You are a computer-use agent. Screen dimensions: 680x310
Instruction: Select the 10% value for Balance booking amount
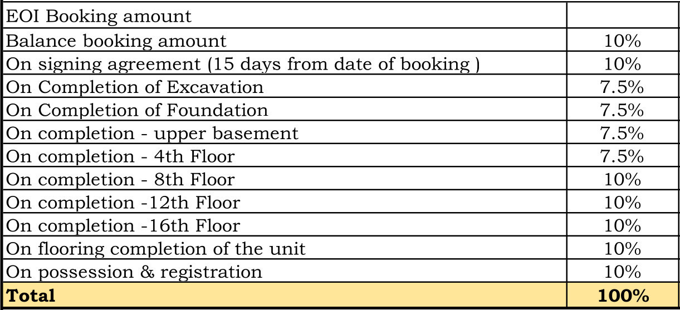[623, 41]
